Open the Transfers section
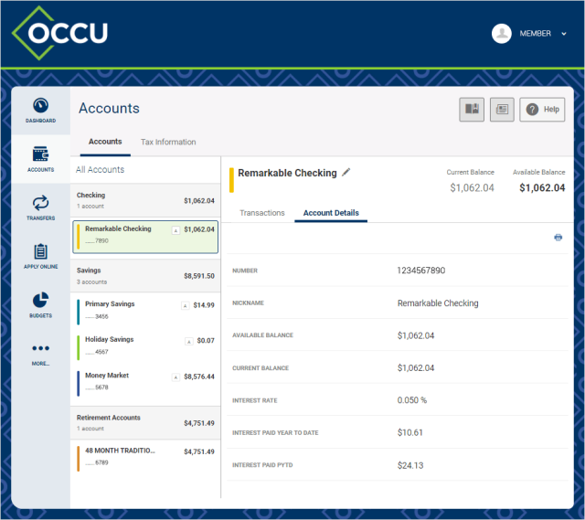The height and width of the screenshot is (520, 585). (x=40, y=207)
